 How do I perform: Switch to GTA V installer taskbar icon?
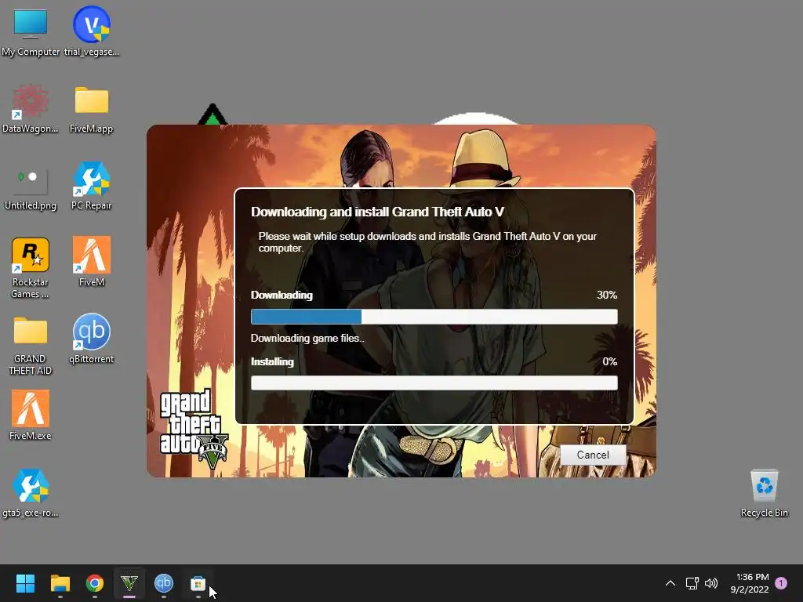tap(129, 583)
